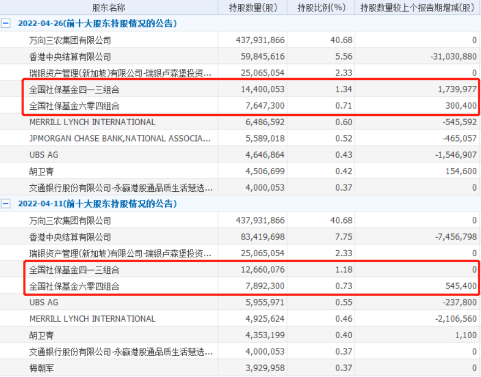Click share count 59,845,616 for 香港中央结算有限公司

point(263,57)
